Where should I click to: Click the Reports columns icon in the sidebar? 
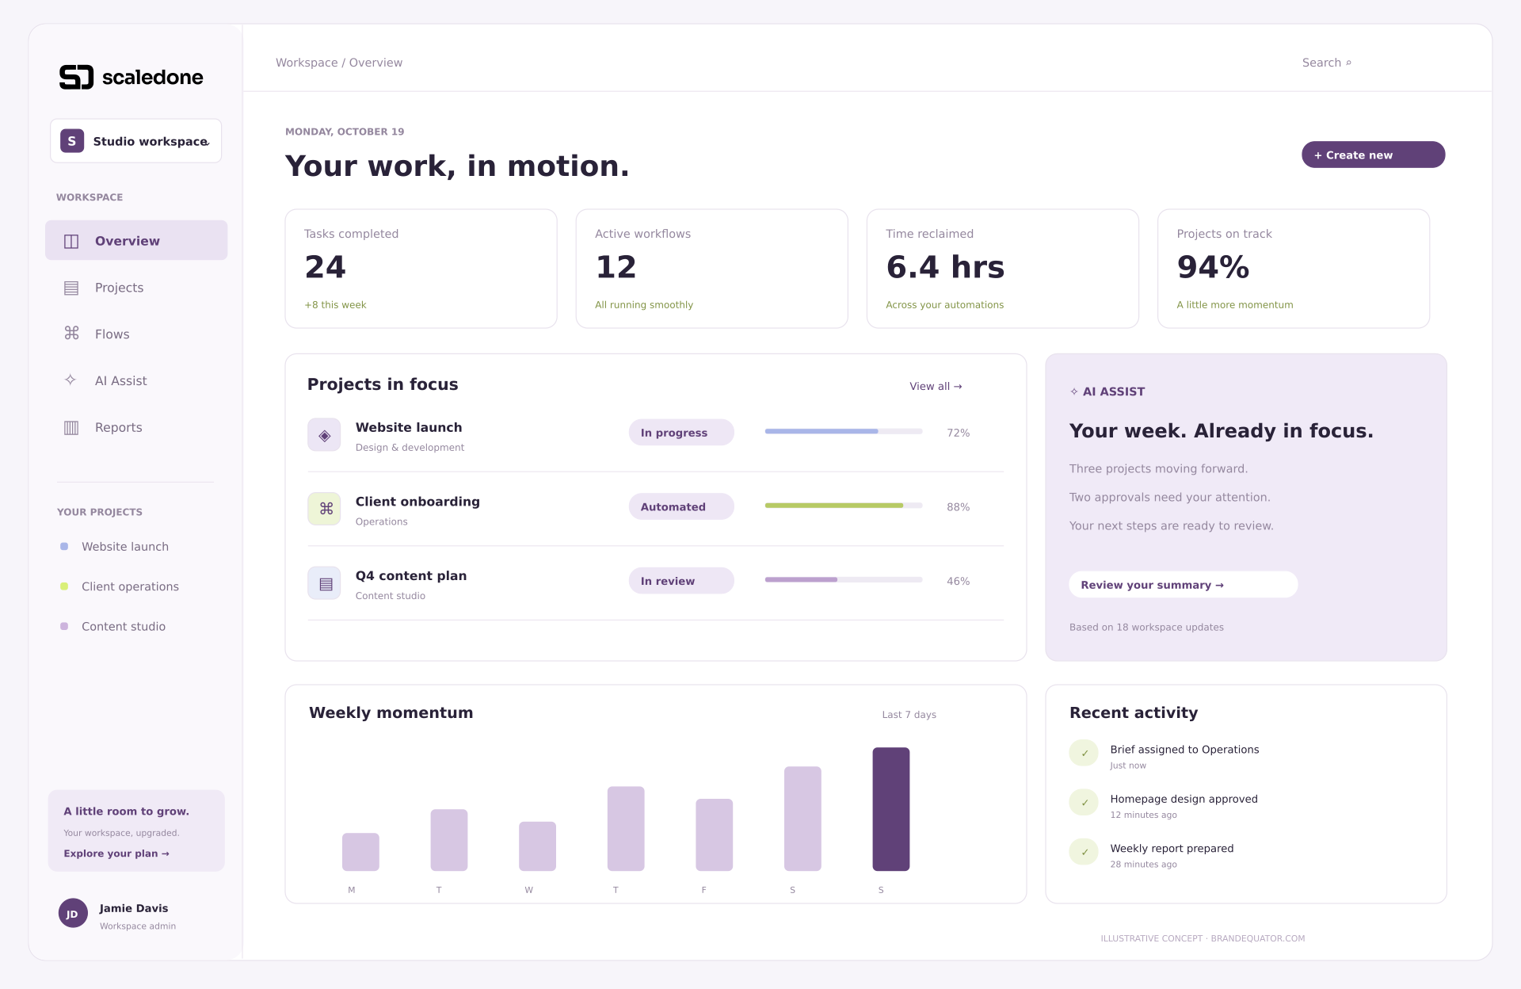pyautogui.click(x=71, y=427)
